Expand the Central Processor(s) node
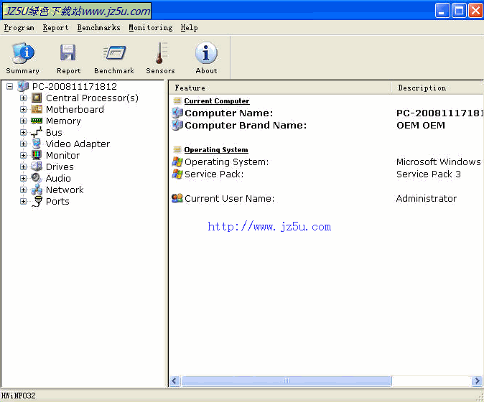 click(23, 98)
